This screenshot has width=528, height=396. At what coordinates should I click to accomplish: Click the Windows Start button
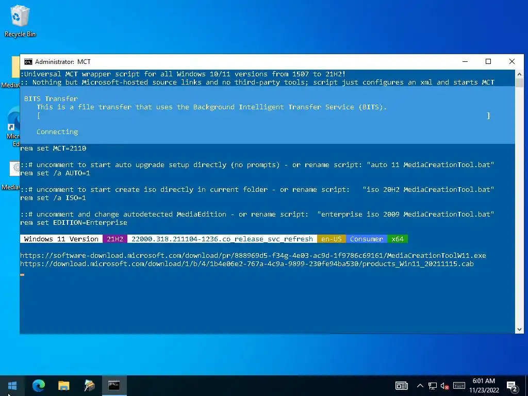(12, 386)
